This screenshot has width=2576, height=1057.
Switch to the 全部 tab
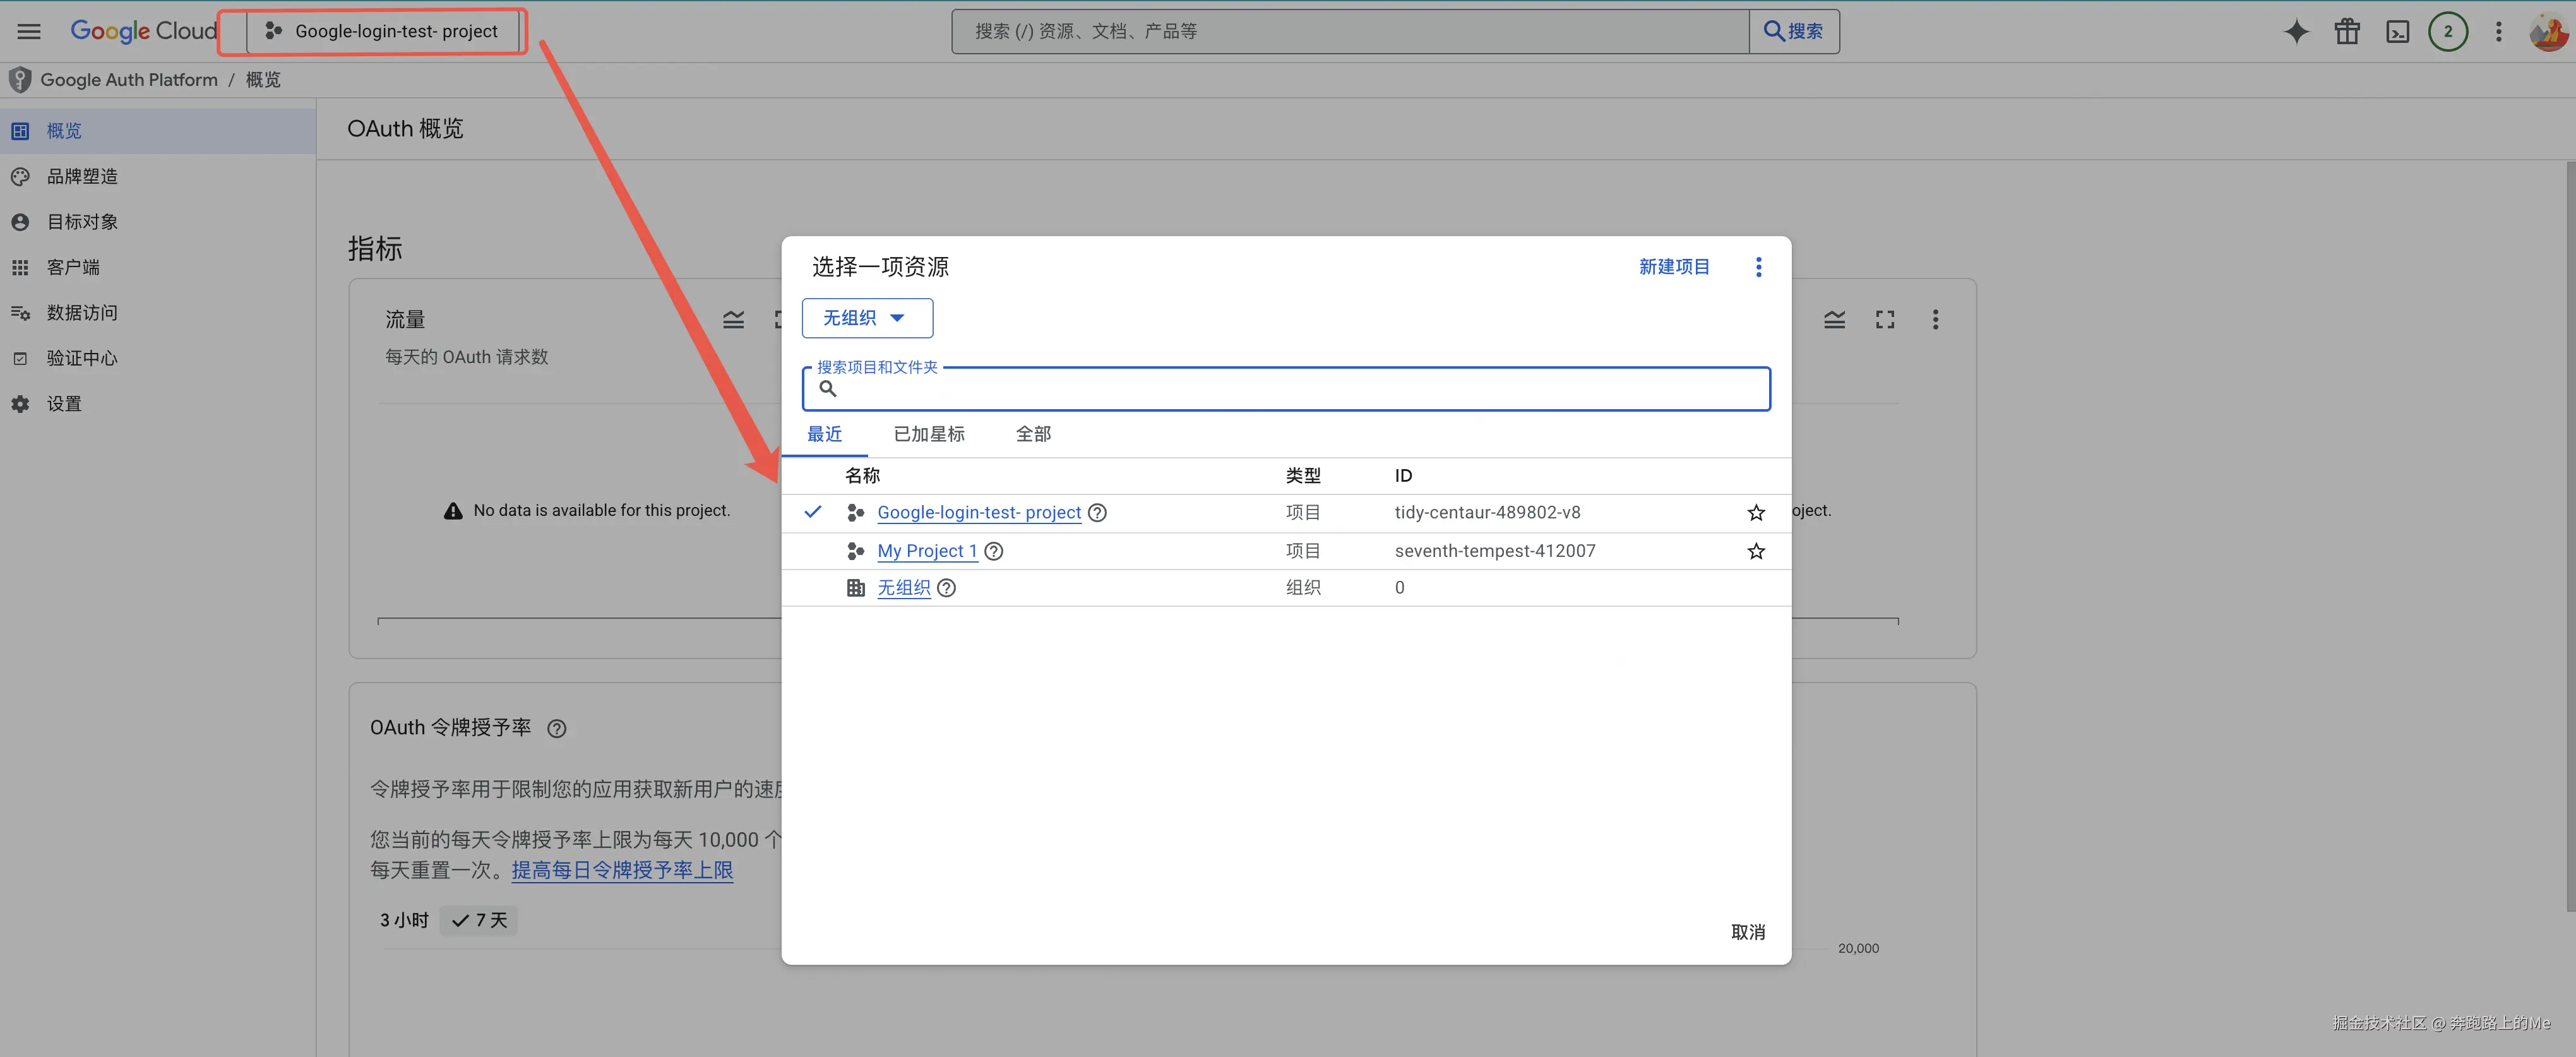point(1033,434)
